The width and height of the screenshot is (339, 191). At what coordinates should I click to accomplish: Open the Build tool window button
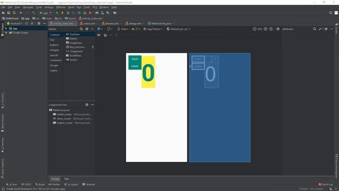click(40, 185)
